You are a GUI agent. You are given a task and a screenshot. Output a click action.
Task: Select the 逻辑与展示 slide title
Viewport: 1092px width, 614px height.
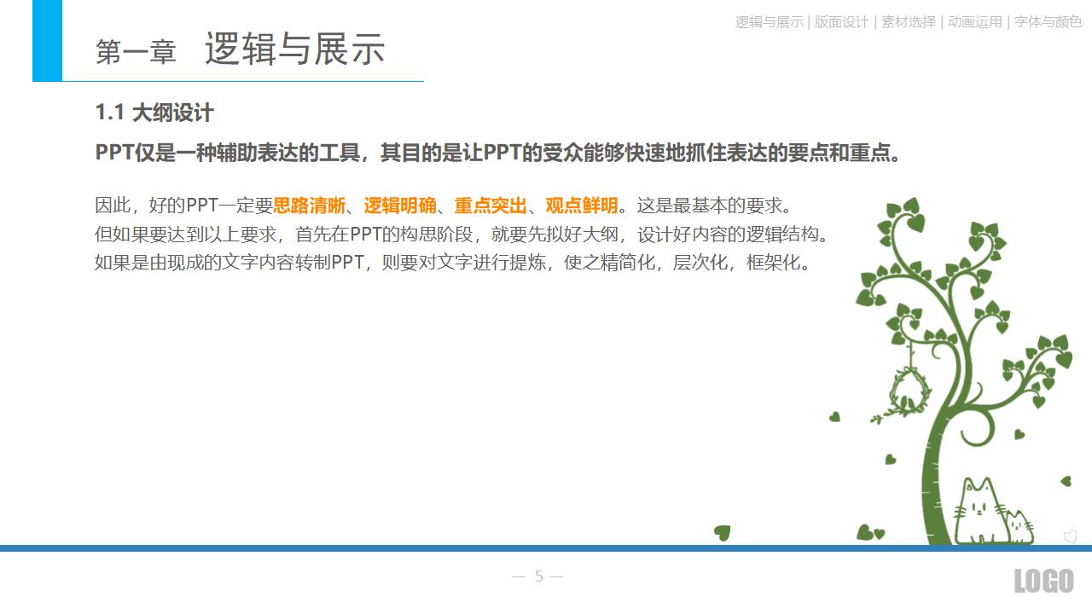pyautogui.click(x=294, y=49)
